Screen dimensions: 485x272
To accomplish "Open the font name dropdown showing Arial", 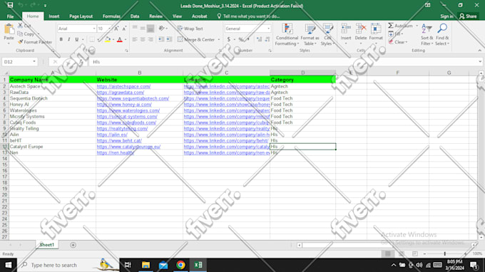I will tap(94, 28).
